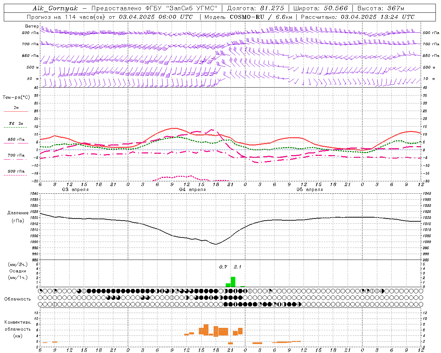Viewport: 441px width, 353px height.
Task: Click the (мм/3ч.) precipitation unit label
Action: 18,264
